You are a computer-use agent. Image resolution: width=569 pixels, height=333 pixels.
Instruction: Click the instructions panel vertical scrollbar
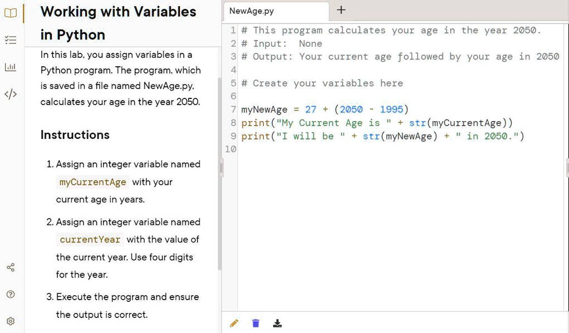tap(219, 167)
